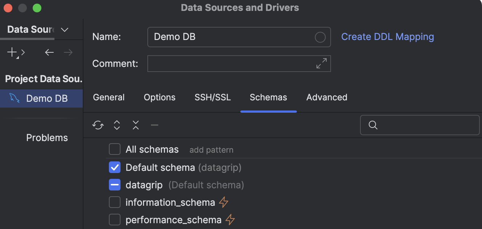Image resolution: width=482 pixels, height=229 pixels.
Task: Open the Data Sources dropdown chevron
Action: (x=64, y=29)
